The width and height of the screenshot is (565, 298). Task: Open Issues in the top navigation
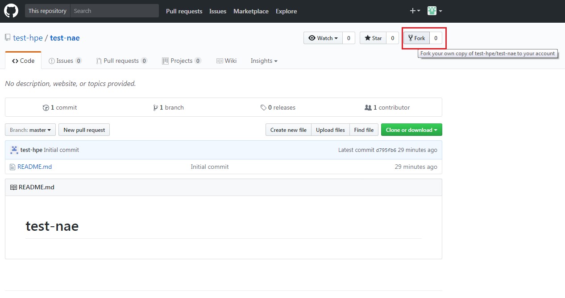pyautogui.click(x=218, y=11)
